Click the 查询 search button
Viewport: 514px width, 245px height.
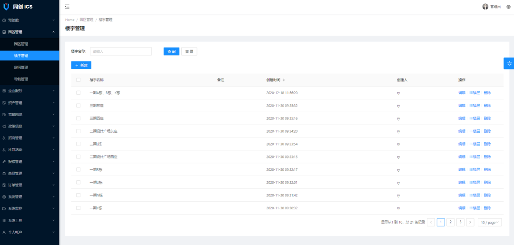[x=171, y=51]
